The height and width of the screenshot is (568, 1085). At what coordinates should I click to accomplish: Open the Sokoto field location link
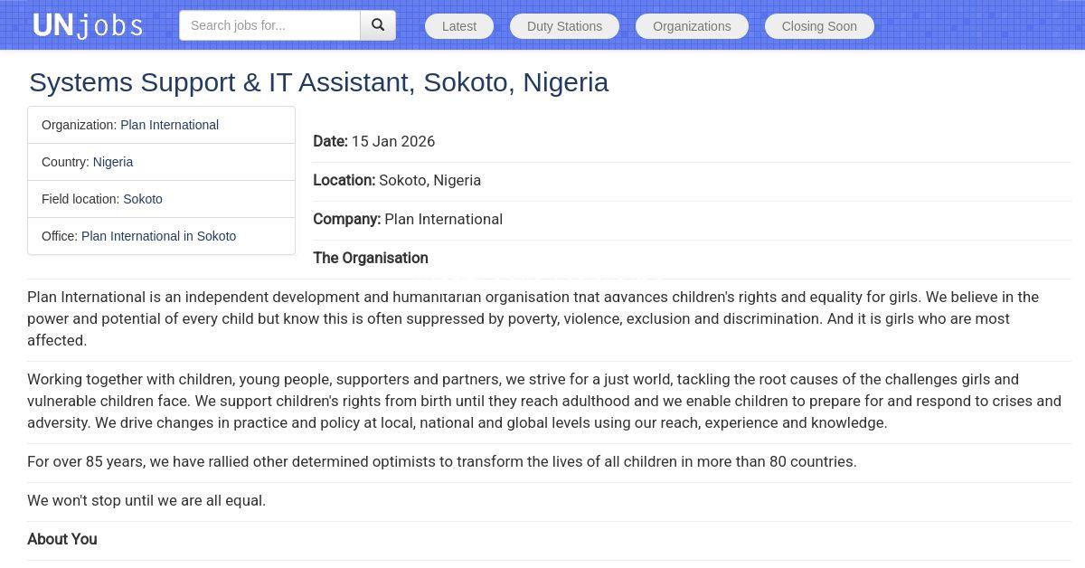click(143, 199)
